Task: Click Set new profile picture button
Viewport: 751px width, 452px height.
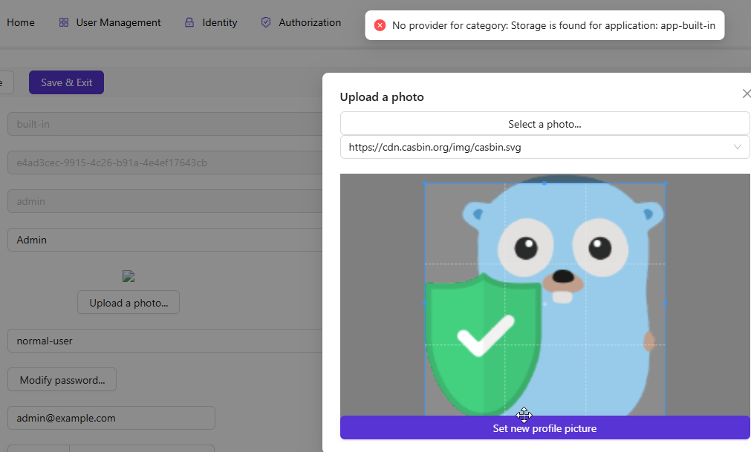Action: tap(544, 428)
